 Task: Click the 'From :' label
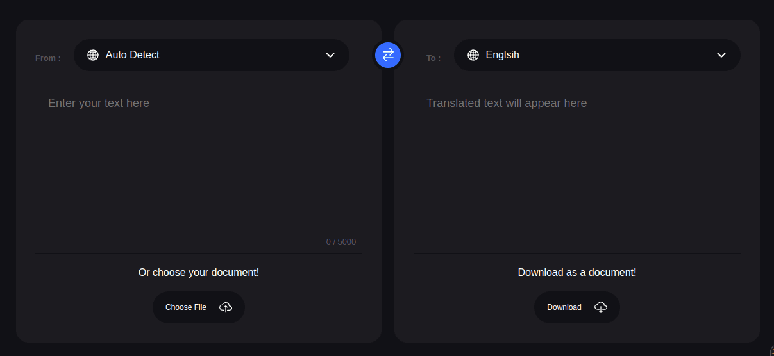(48, 58)
